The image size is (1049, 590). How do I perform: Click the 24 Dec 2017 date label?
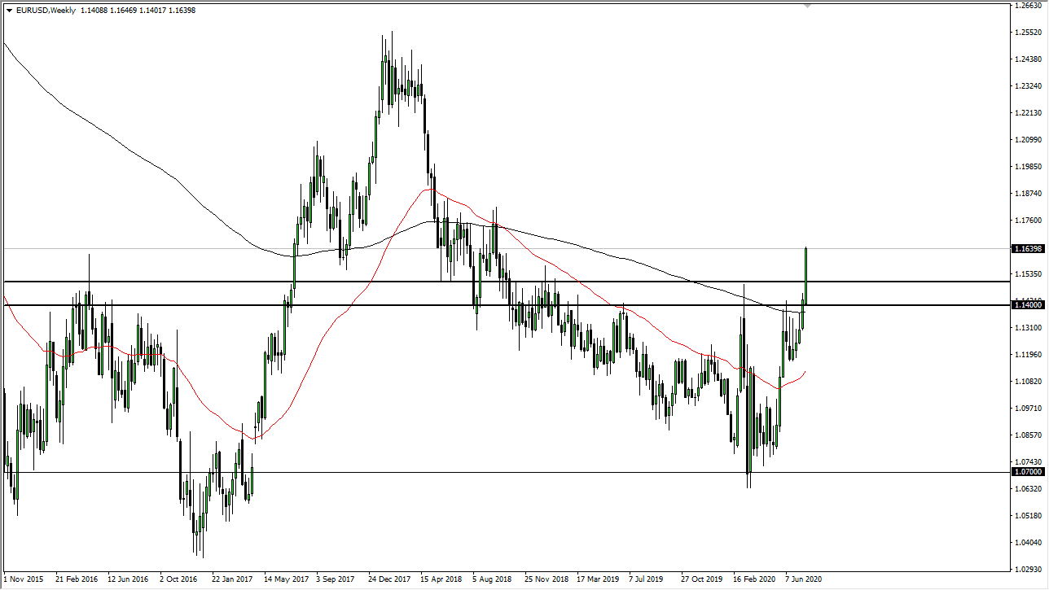(x=389, y=579)
